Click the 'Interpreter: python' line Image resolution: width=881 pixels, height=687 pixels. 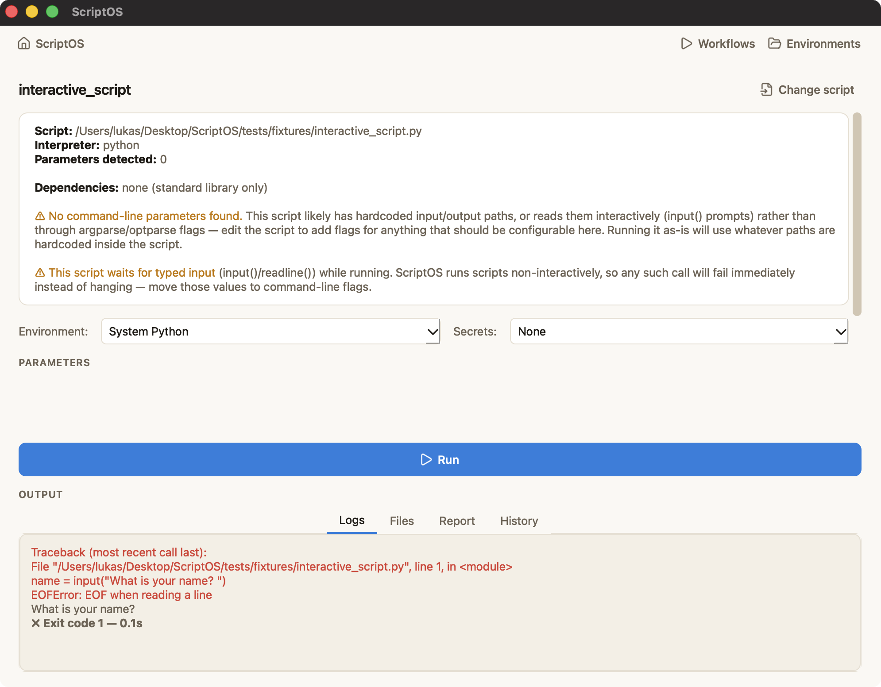[x=87, y=145]
